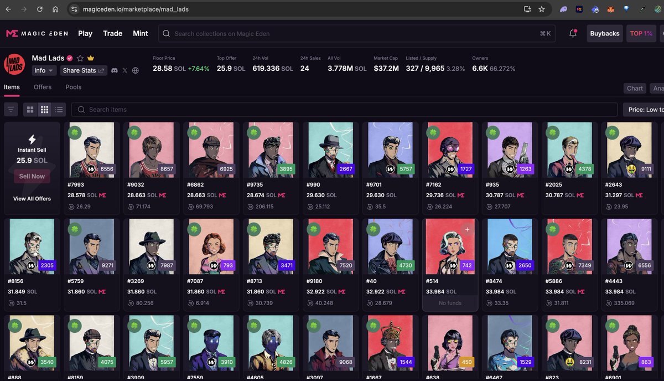Screen dimensions: 664x381
Task: Click View All Offers link
Action: (x=32, y=198)
